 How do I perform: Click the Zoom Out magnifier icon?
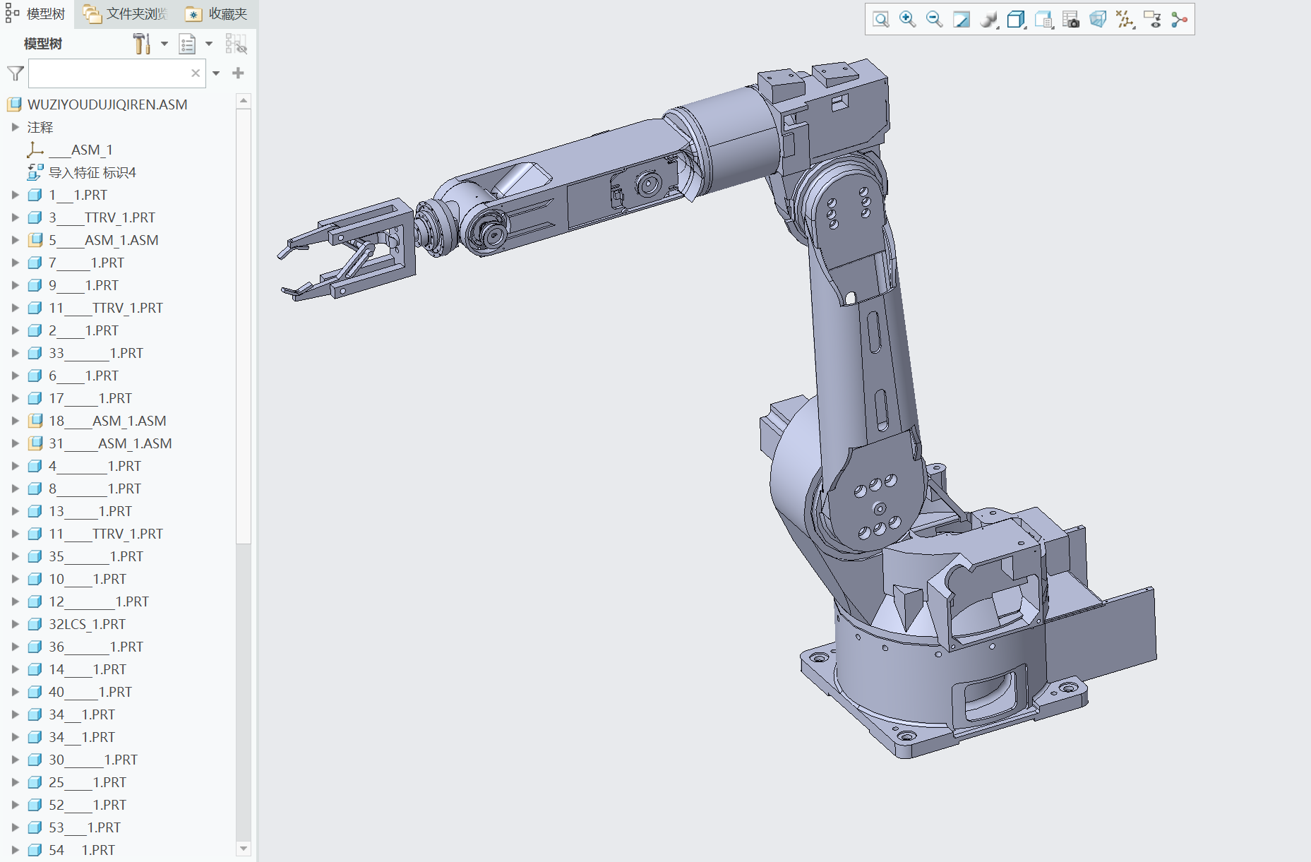934,20
